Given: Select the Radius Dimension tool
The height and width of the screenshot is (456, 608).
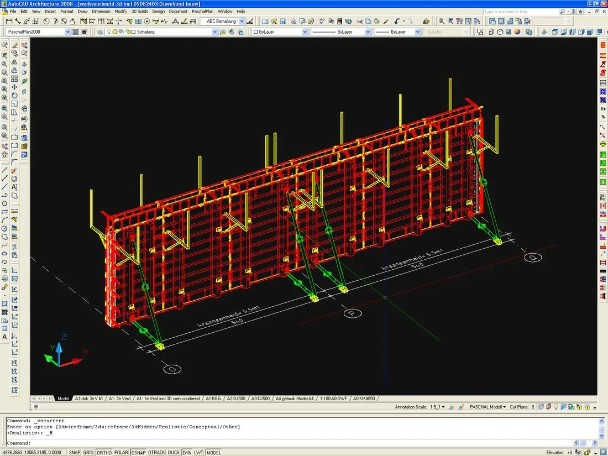Looking at the screenshot, I should click(x=46, y=22).
